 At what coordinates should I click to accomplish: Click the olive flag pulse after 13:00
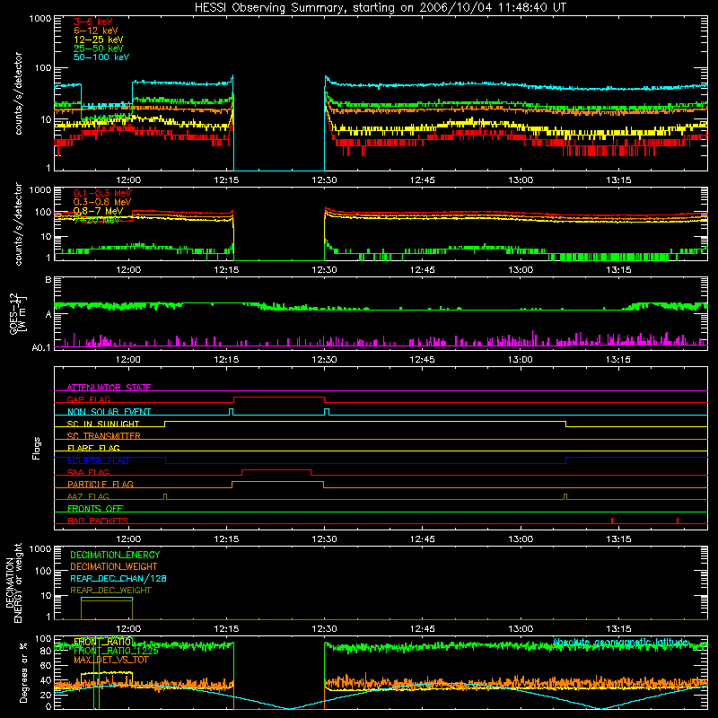565,496
